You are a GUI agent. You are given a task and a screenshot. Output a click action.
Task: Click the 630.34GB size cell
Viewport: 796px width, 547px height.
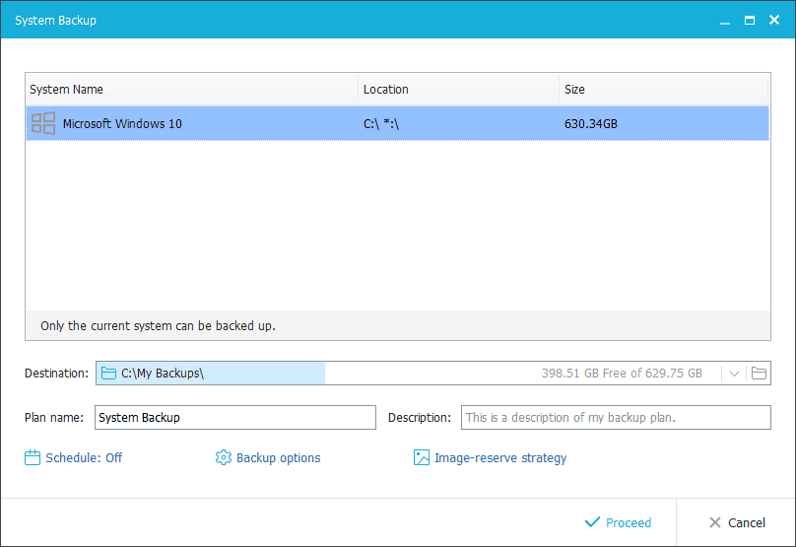coord(591,124)
